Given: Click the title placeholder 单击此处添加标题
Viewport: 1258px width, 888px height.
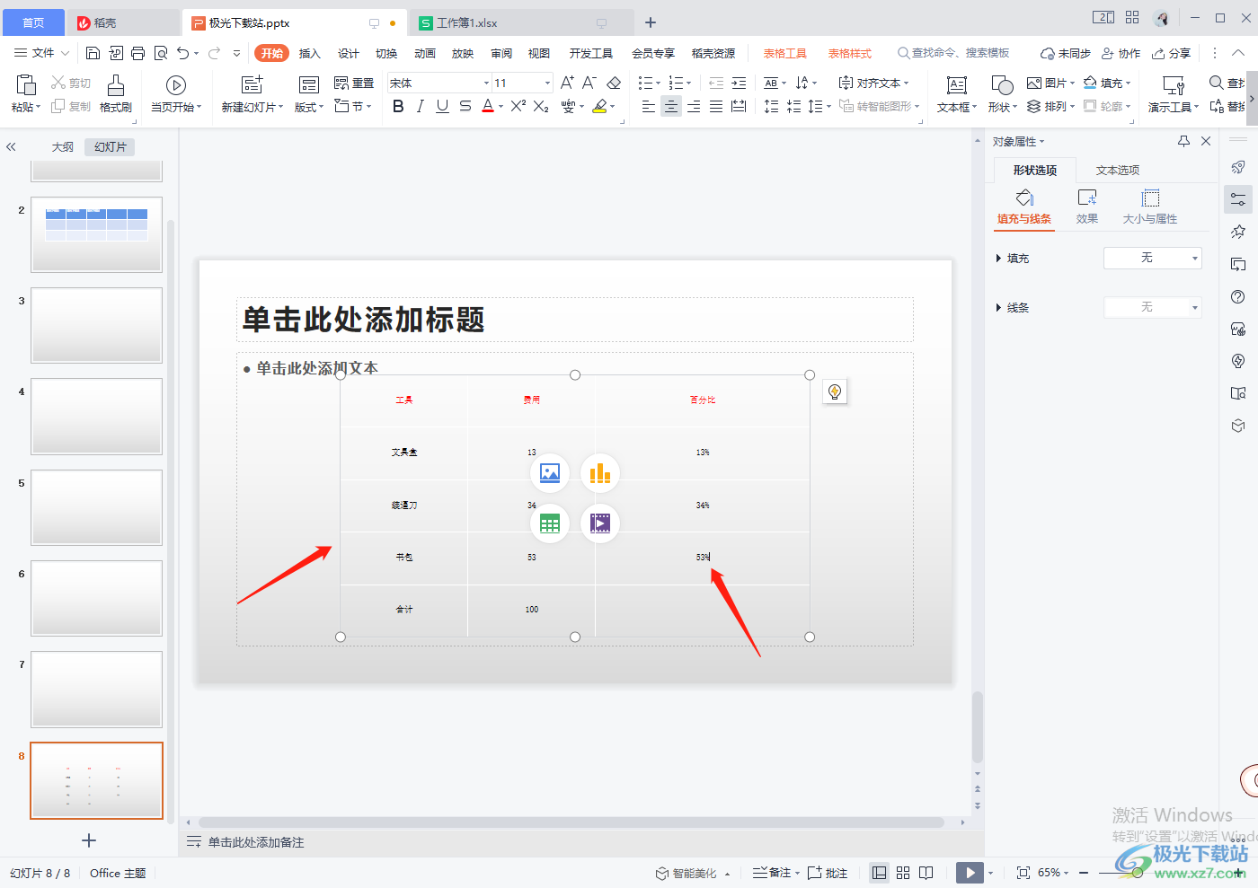Looking at the screenshot, I should 575,320.
